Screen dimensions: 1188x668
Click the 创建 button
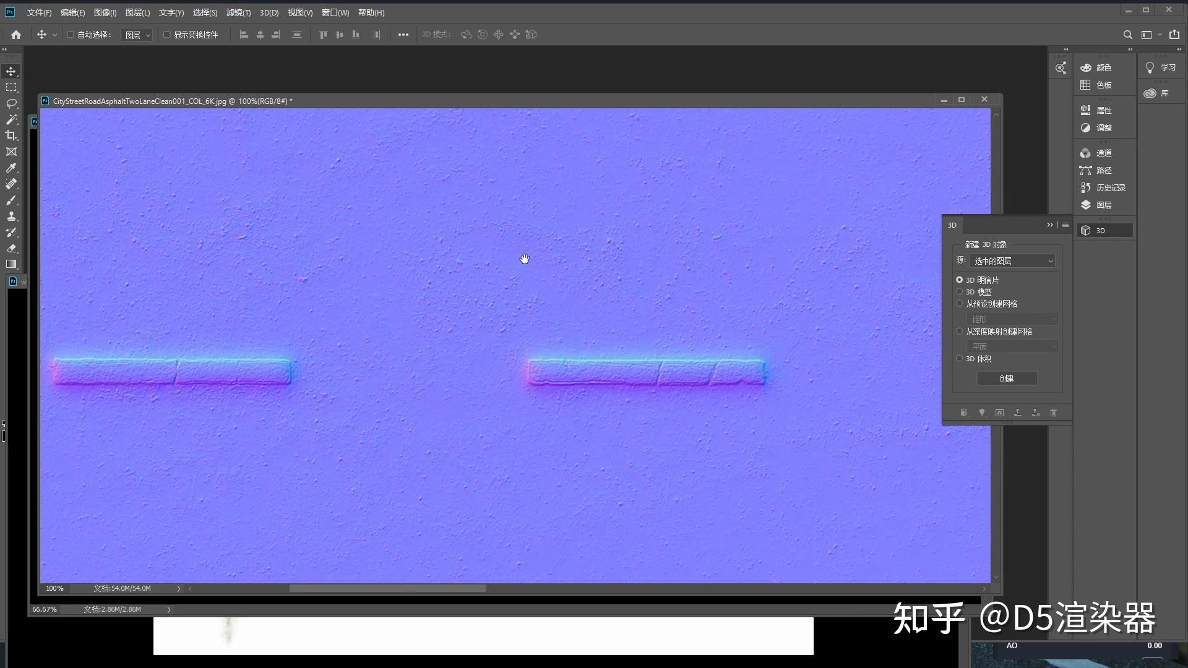point(1007,379)
